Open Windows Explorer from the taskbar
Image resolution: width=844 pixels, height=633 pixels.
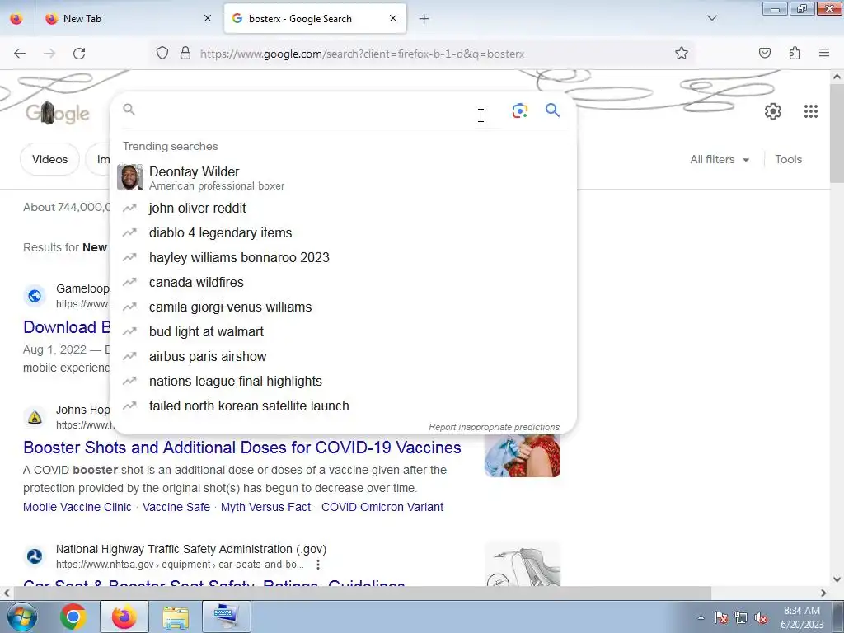(x=176, y=617)
